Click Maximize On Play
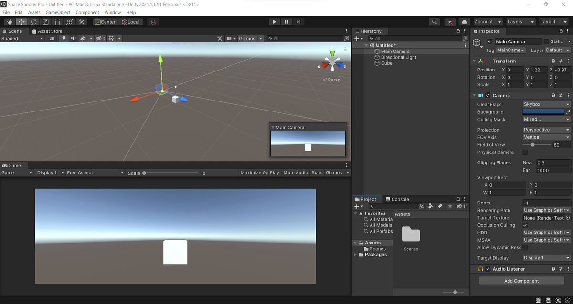The height and width of the screenshot is (304, 573). [260, 172]
